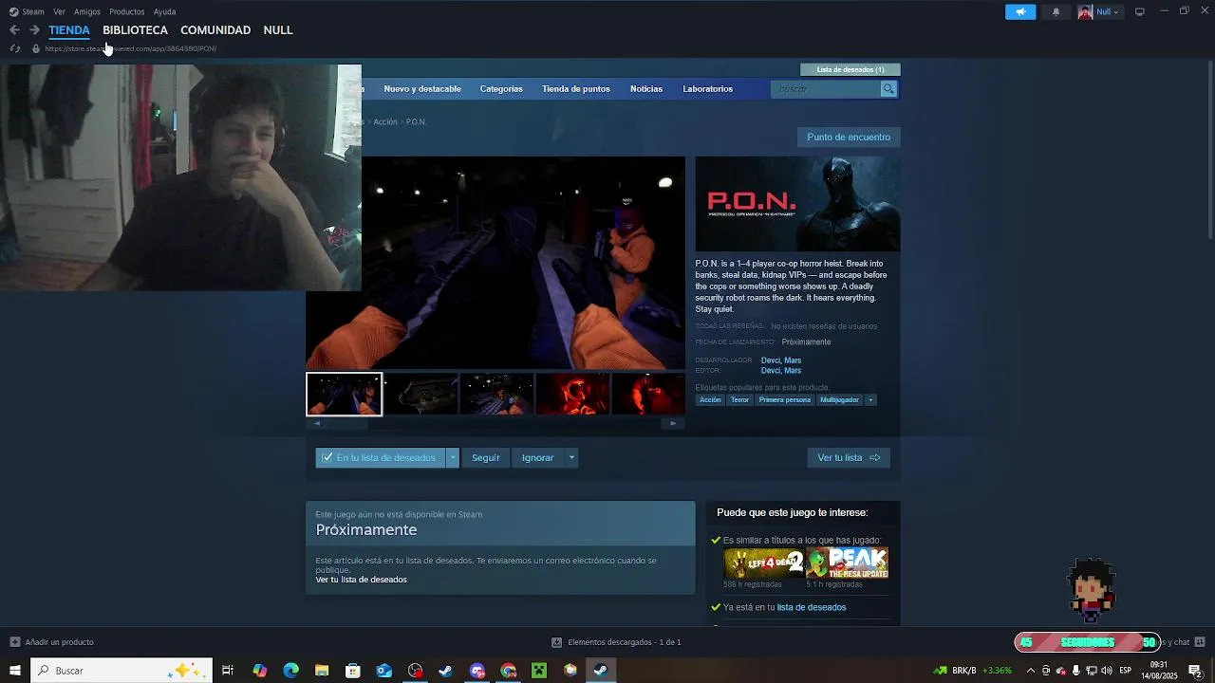Open Tienda de puntos tab
Viewport: 1215px width, 683px height.
coord(576,88)
